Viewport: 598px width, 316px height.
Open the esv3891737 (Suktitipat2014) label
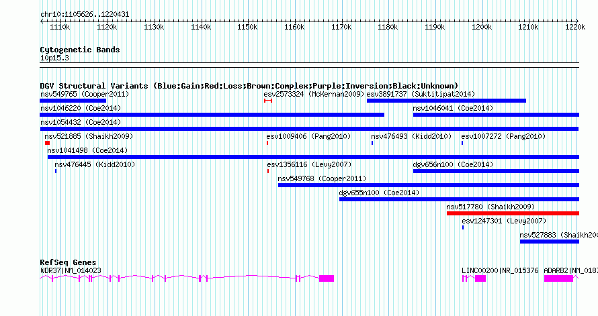[x=421, y=94]
